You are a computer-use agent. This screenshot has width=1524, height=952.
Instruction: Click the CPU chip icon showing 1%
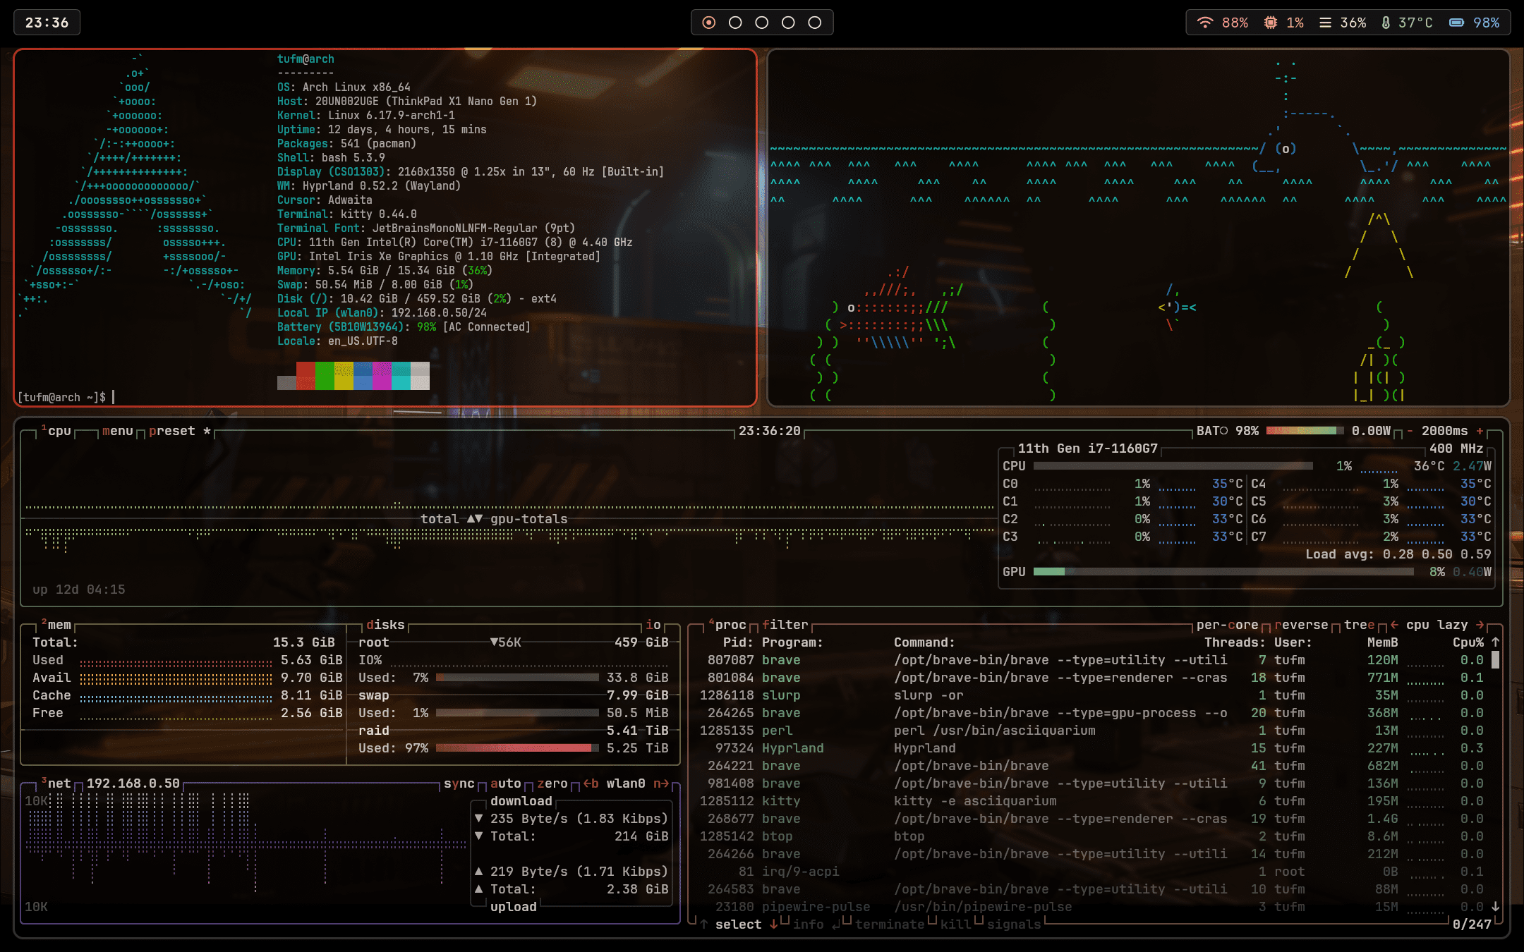1270,23
